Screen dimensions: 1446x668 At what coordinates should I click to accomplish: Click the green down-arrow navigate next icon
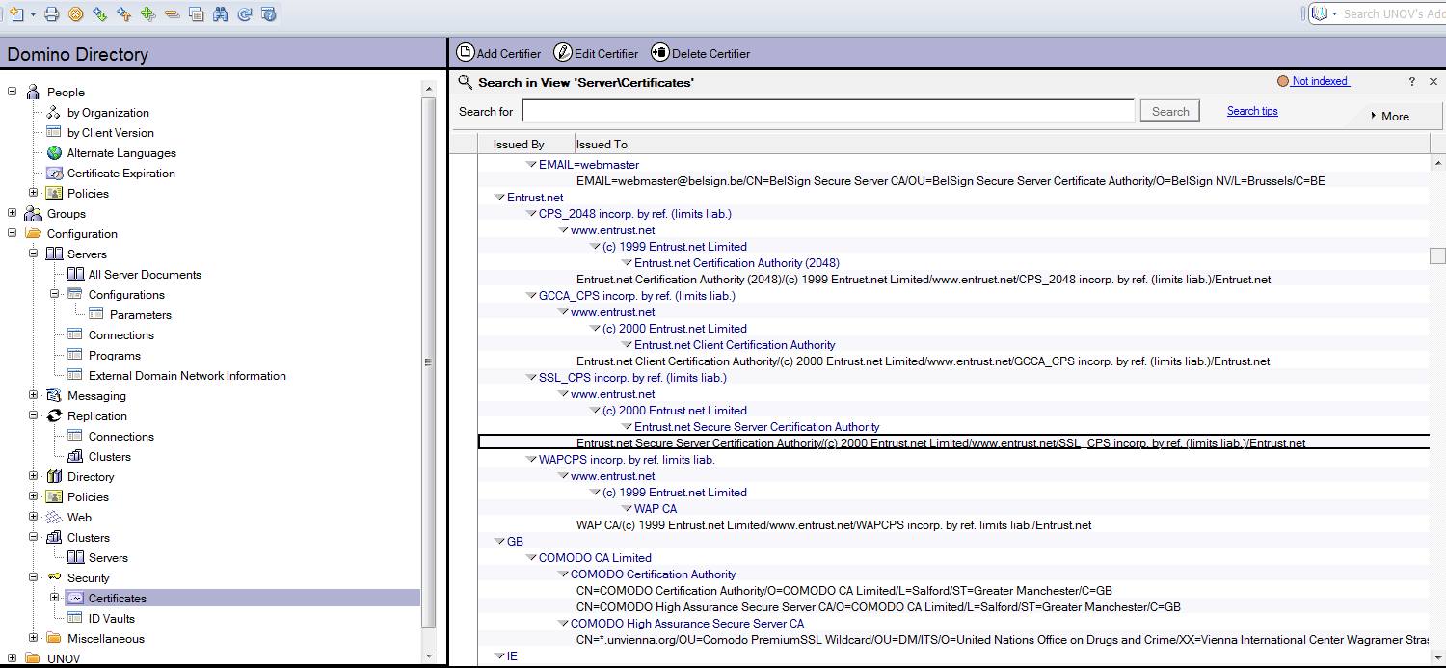click(100, 13)
